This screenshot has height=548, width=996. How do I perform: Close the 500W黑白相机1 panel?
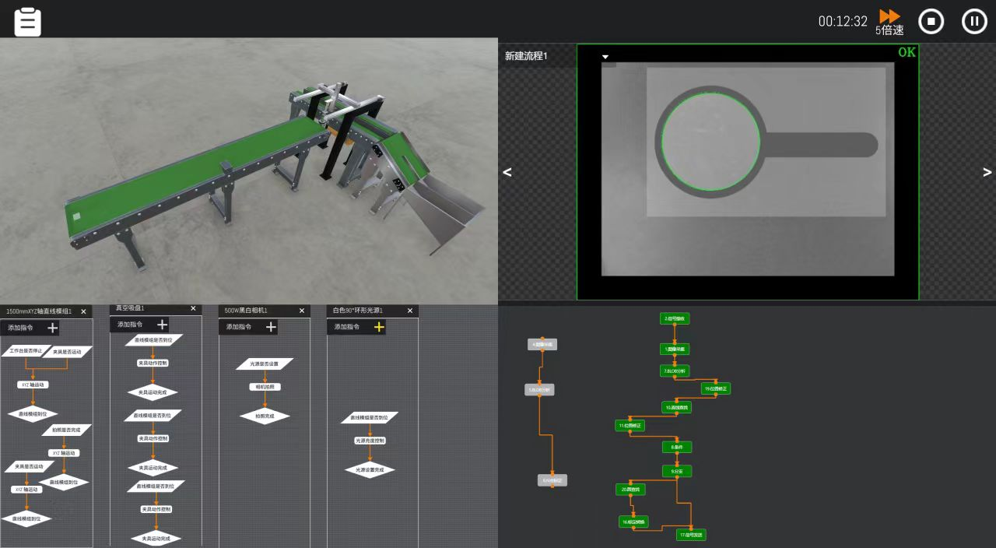click(x=302, y=311)
